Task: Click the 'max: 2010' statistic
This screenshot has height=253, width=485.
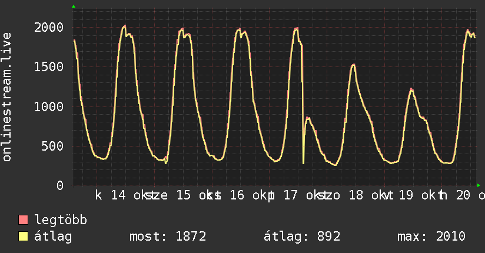Action: [431, 237]
